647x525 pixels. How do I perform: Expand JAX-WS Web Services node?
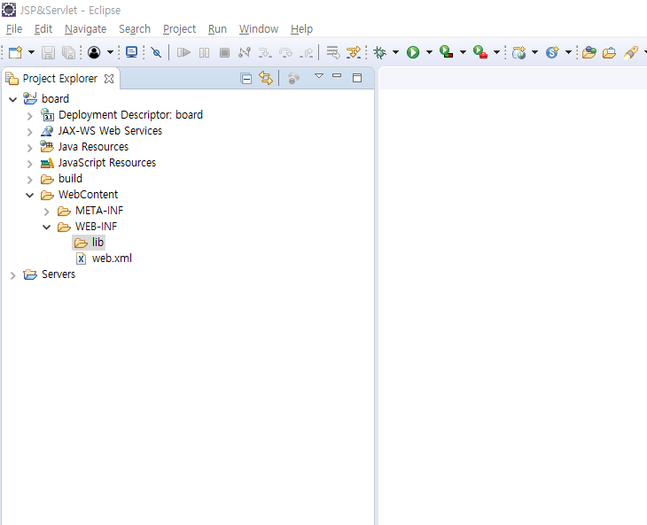30,132
